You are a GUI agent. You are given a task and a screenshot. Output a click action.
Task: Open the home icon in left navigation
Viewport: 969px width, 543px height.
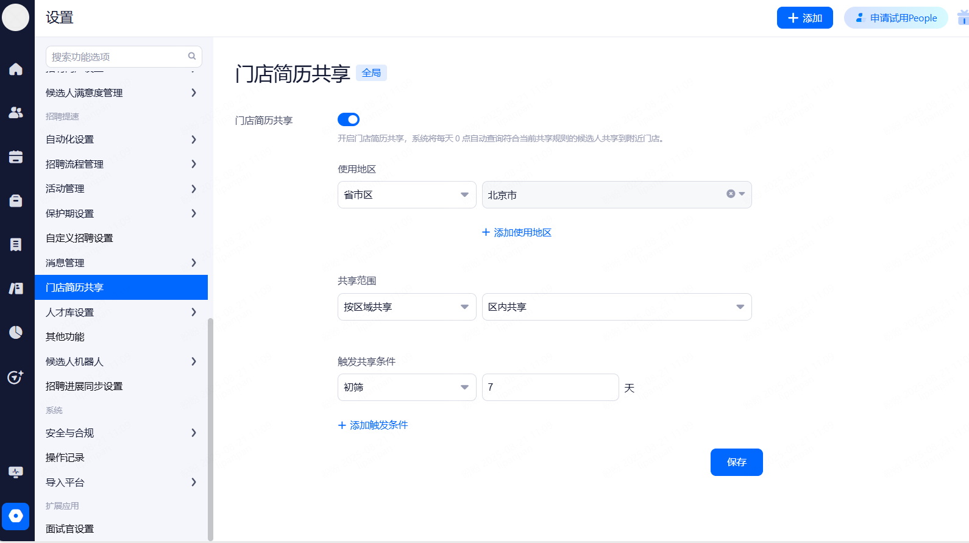pos(16,69)
